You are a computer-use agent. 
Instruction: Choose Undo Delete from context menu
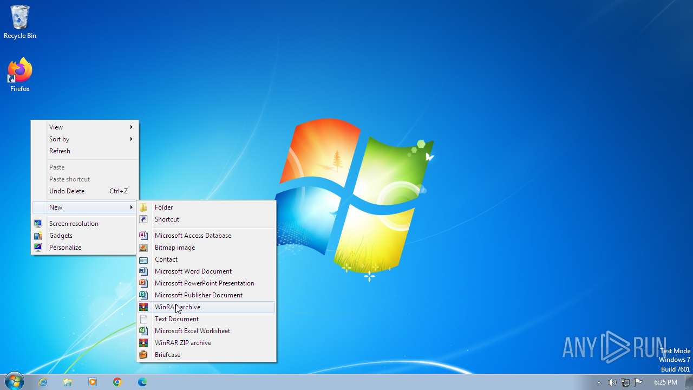(84, 191)
